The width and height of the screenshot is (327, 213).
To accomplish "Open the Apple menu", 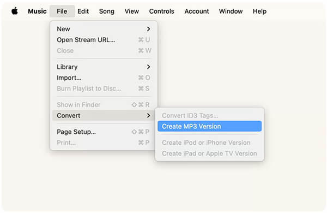I will tap(15, 11).
